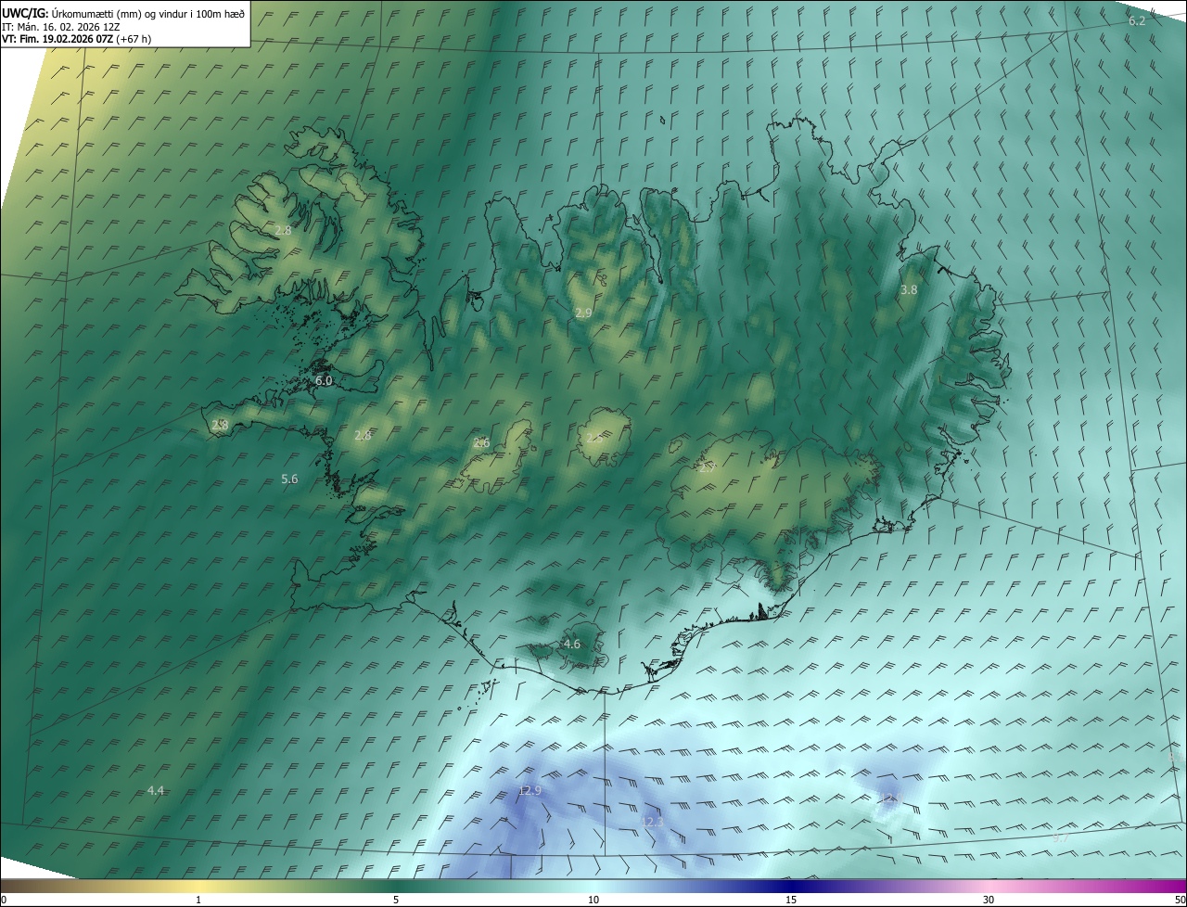Click the map title 'Úrkomumætti (mm) og vindur í 100m hæð'

pos(147,13)
